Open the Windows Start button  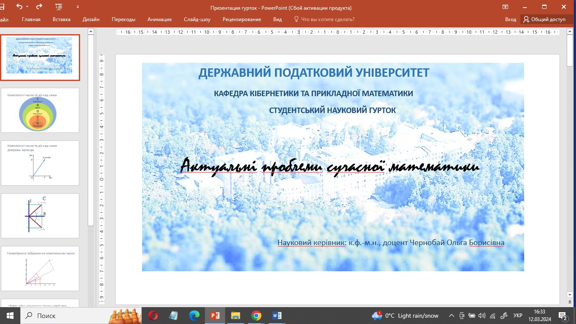click(9, 316)
